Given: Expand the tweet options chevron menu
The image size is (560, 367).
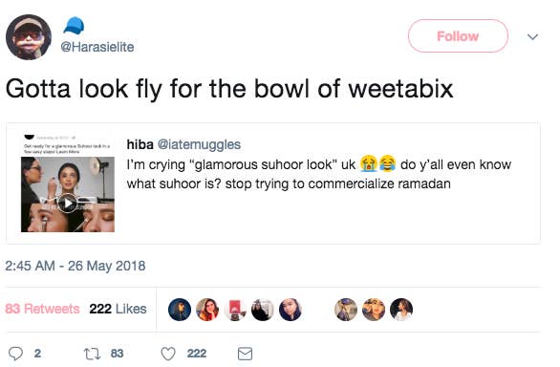Looking at the screenshot, I should 532,36.
